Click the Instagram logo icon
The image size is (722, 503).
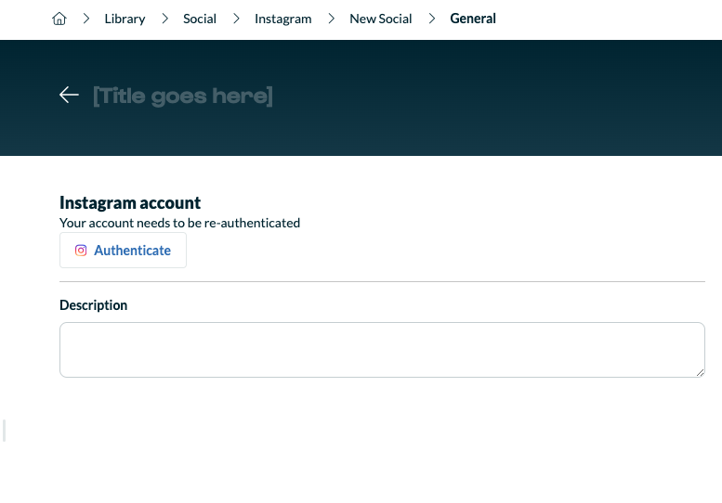(81, 251)
